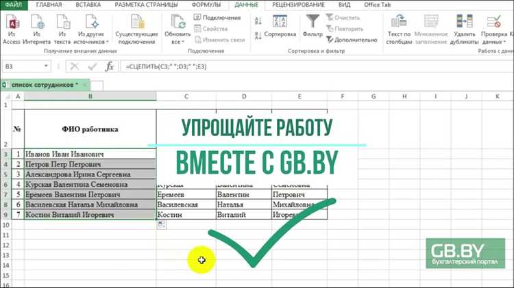The height and width of the screenshot is (288, 514).
Task: Sort ascending A to Я icon
Action: 258,21
